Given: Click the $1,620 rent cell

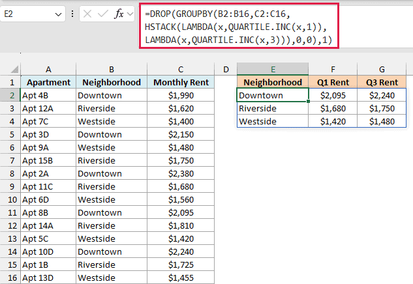Looking at the screenshot, I should (181, 108).
